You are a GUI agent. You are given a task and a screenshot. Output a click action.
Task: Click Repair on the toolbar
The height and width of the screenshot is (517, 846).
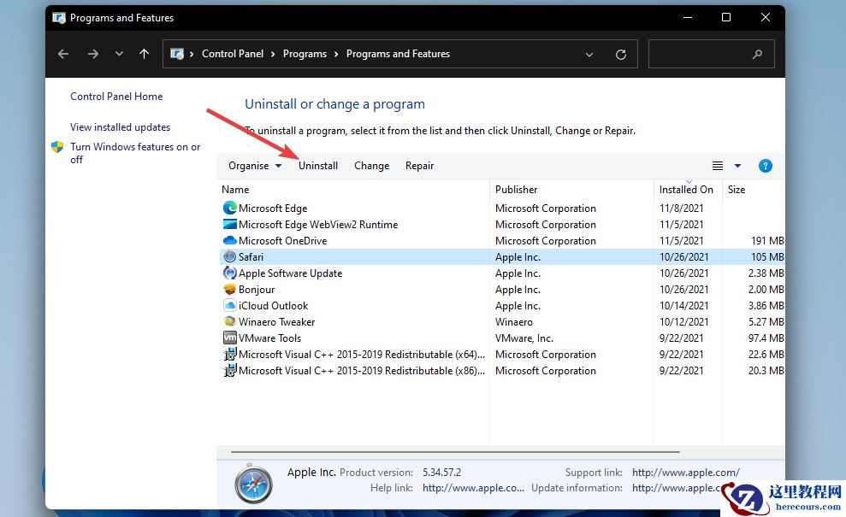pyautogui.click(x=419, y=165)
